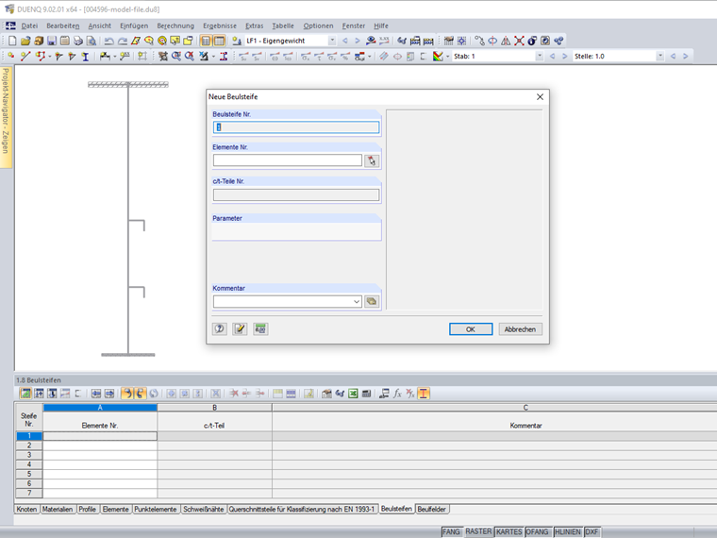Switch to the Punktelemente tab
Image resolution: width=717 pixels, height=538 pixels.
click(155, 509)
